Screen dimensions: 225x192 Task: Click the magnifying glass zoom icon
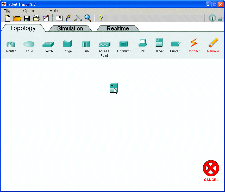[88, 18]
